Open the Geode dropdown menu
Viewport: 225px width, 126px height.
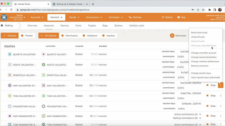[74, 17]
